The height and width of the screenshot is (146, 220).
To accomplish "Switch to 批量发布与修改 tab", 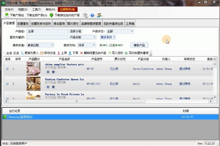I will pyautogui.click(x=41, y=24).
